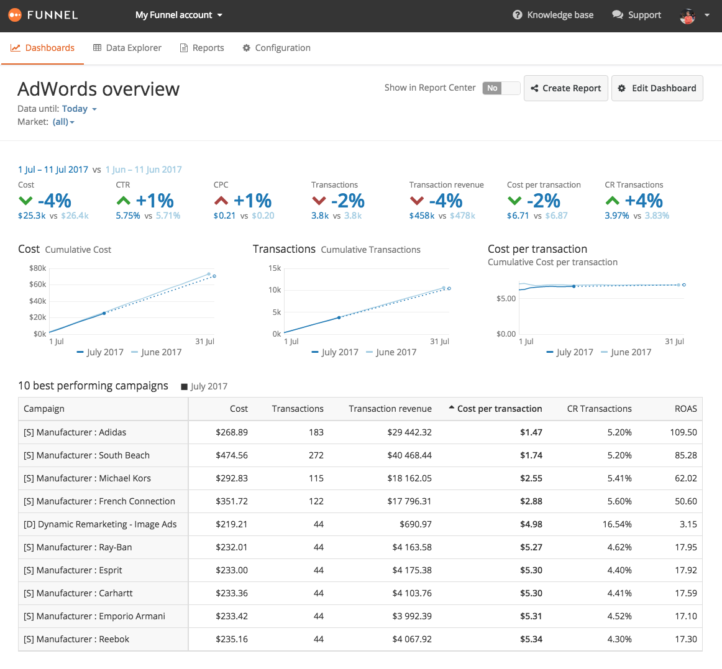Sort table by the Transactions column header

tap(298, 409)
